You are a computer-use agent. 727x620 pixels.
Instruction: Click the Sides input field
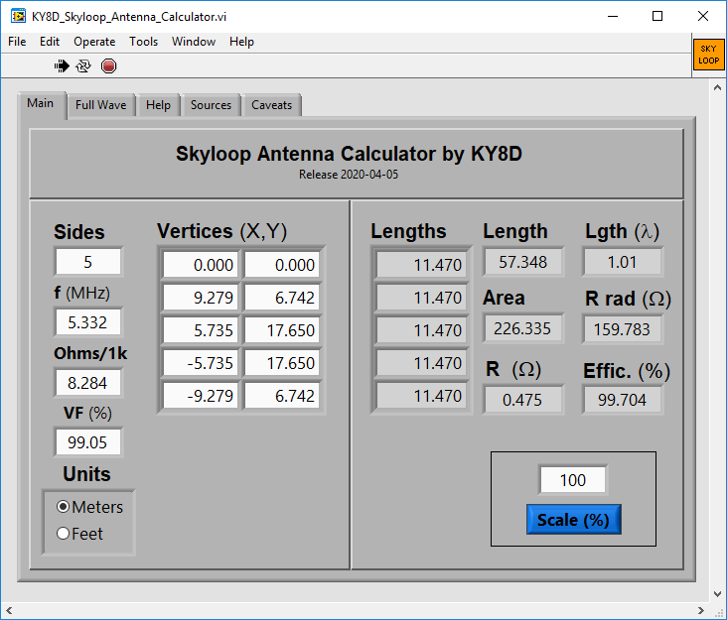pyautogui.click(x=88, y=262)
